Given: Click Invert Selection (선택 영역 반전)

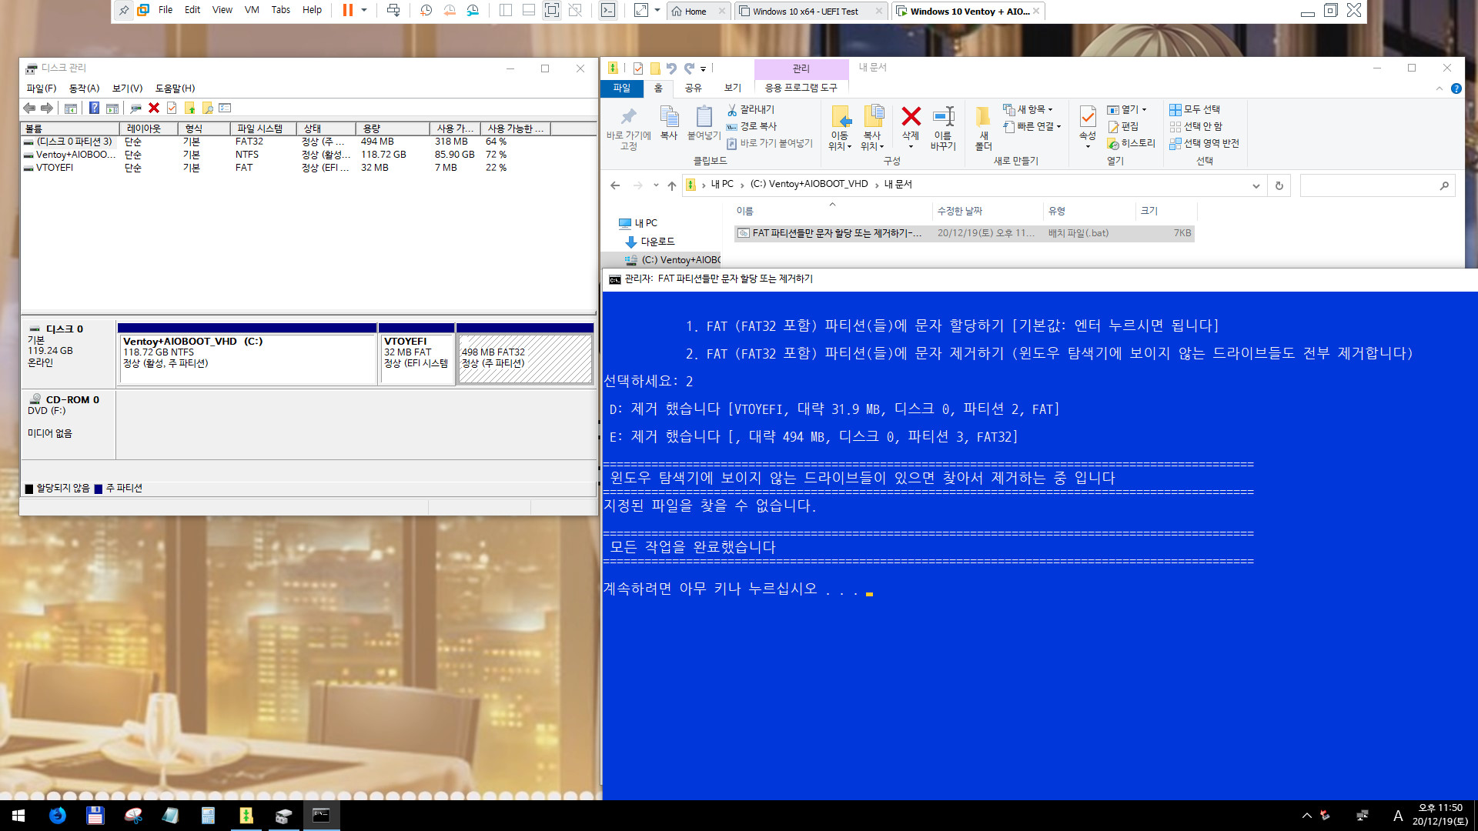Looking at the screenshot, I should point(1204,143).
